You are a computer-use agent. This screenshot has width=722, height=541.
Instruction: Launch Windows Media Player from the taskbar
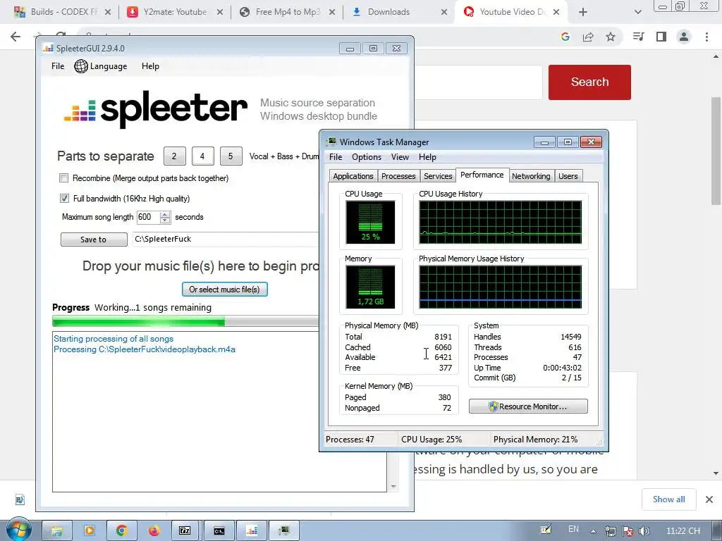click(x=89, y=531)
